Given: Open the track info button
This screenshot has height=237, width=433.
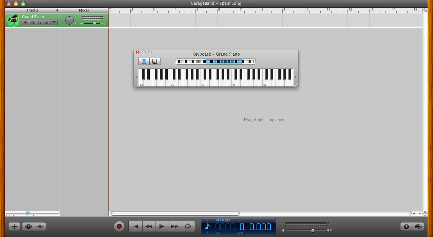Looking at the screenshot, I should [x=406, y=226].
